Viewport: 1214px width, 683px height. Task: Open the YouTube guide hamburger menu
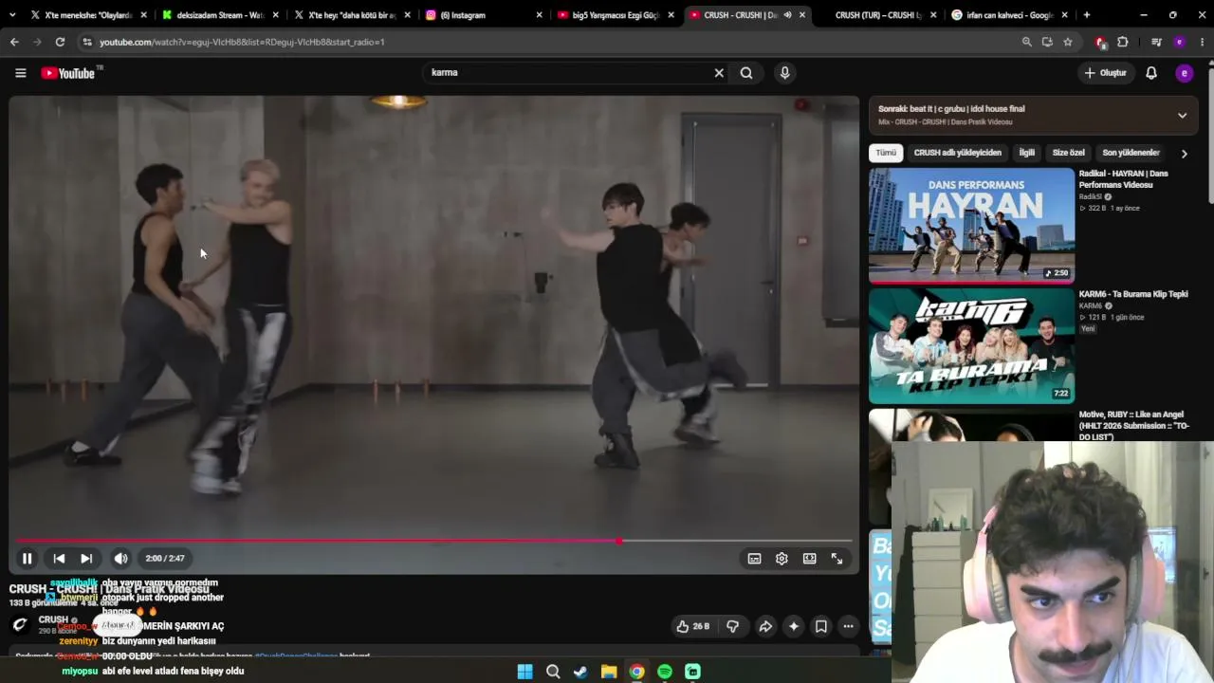tap(20, 73)
